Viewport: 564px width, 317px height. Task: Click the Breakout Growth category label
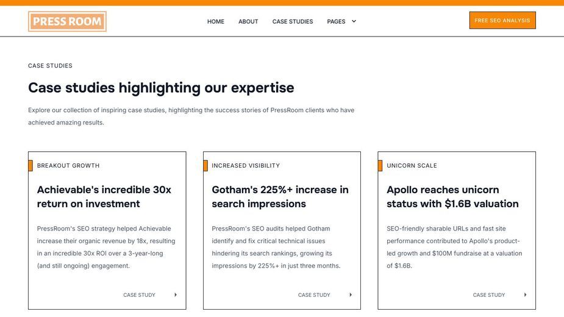click(68, 166)
